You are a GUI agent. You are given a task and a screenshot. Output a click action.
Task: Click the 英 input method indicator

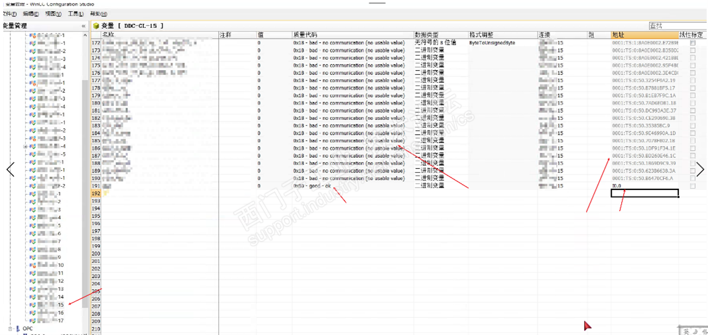coord(686,332)
